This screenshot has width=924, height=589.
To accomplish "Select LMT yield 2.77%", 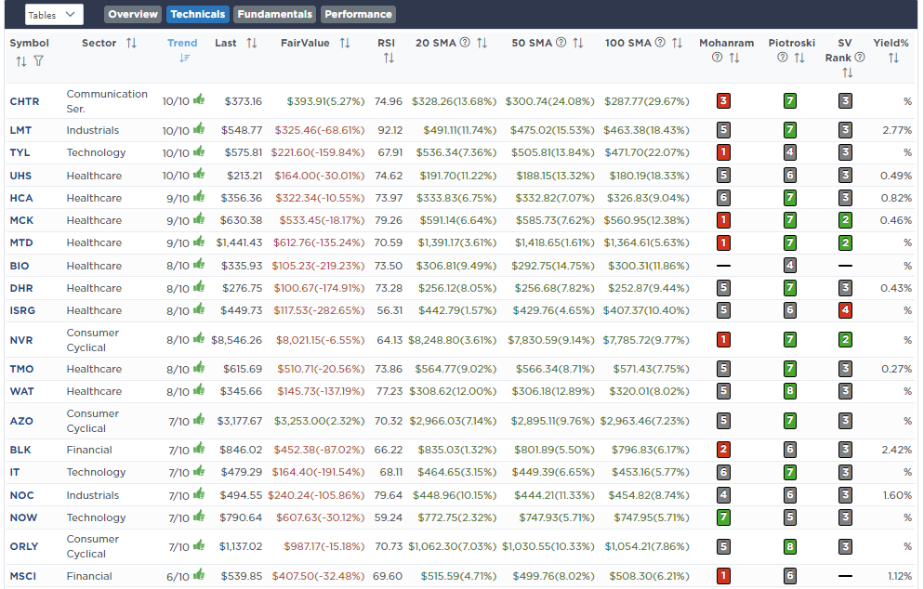I will coord(897,130).
